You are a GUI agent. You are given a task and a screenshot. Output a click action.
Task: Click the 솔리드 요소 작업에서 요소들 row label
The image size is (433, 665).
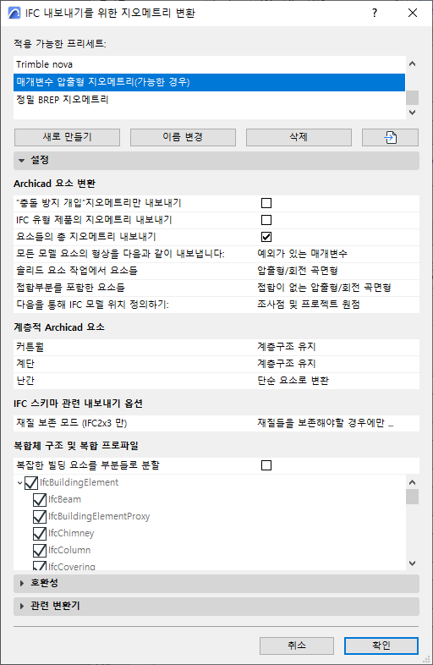[77, 271]
